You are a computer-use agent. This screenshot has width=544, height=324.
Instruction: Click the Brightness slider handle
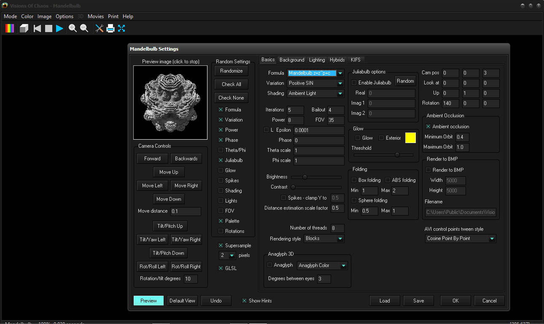[305, 177]
